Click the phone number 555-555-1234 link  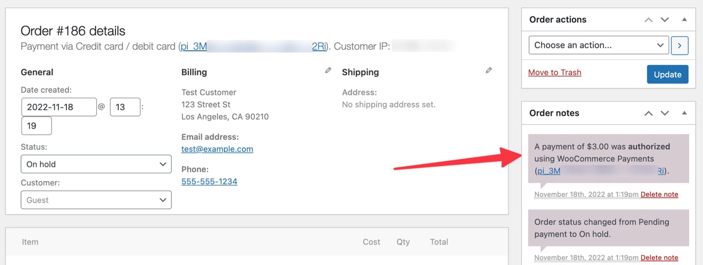click(209, 181)
